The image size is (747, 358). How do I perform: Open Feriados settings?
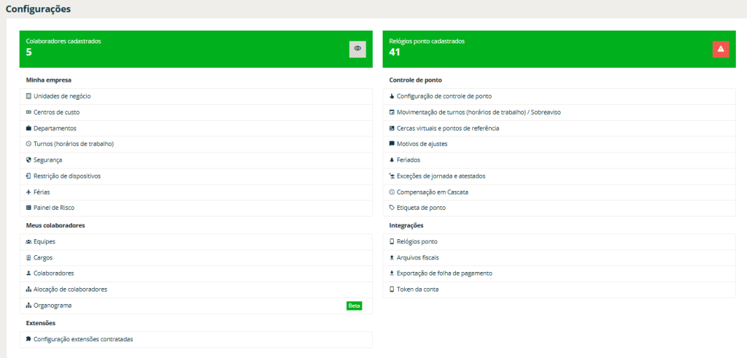point(409,160)
